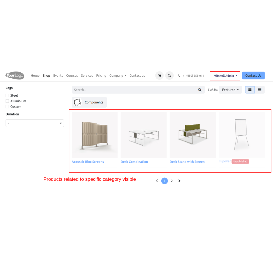
Task: Click the blue Contact Us button
Action: [x=253, y=76]
